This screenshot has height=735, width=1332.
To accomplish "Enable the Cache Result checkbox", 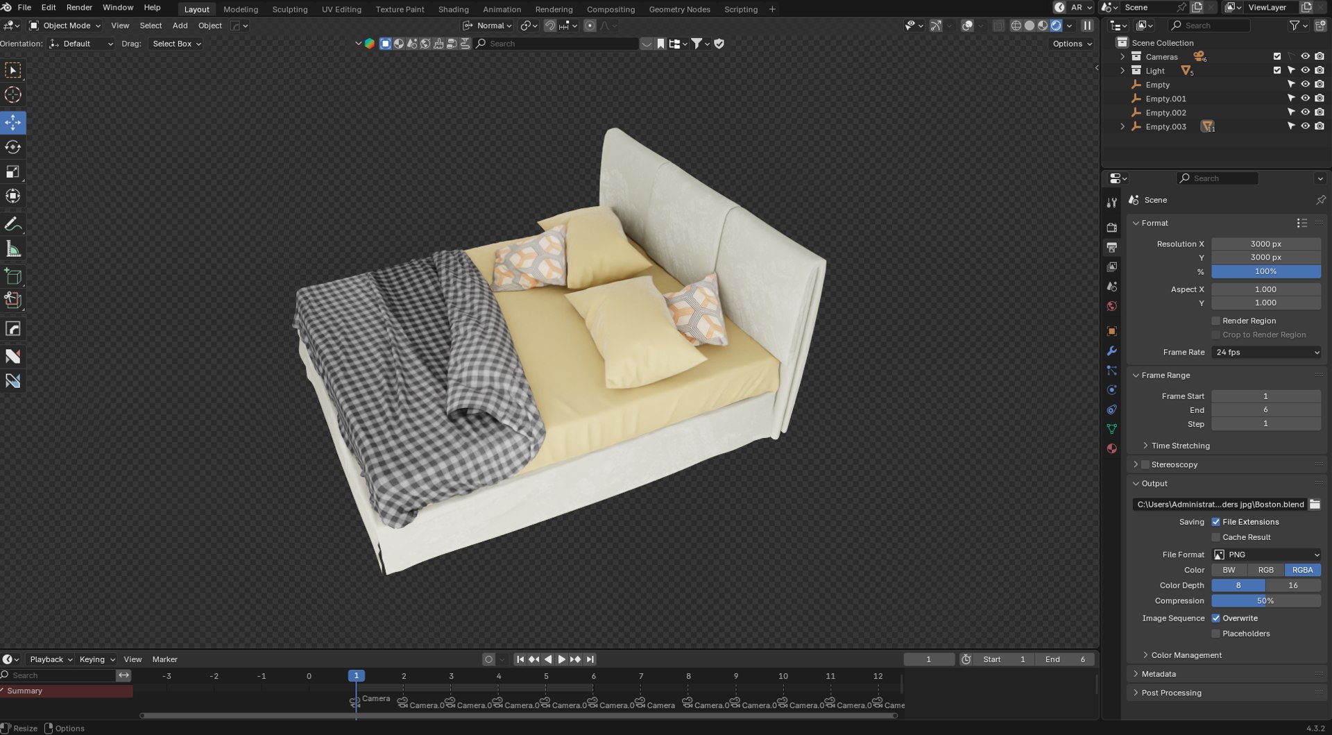I will (x=1215, y=537).
